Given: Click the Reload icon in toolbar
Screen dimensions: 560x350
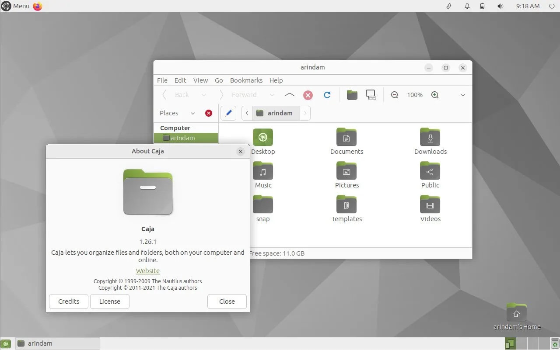Looking at the screenshot, I should tap(327, 95).
